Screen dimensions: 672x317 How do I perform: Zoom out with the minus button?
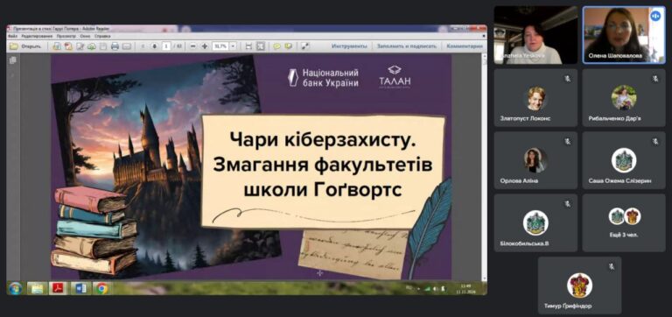(x=192, y=46)
